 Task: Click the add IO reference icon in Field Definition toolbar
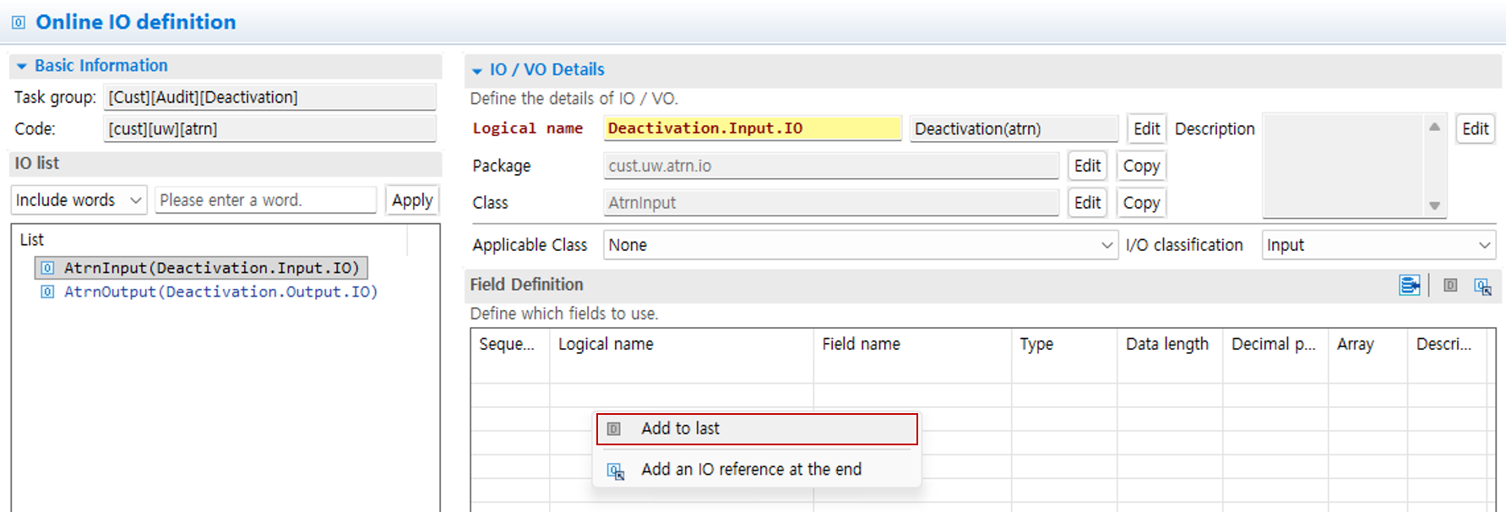coord(1482,286)
